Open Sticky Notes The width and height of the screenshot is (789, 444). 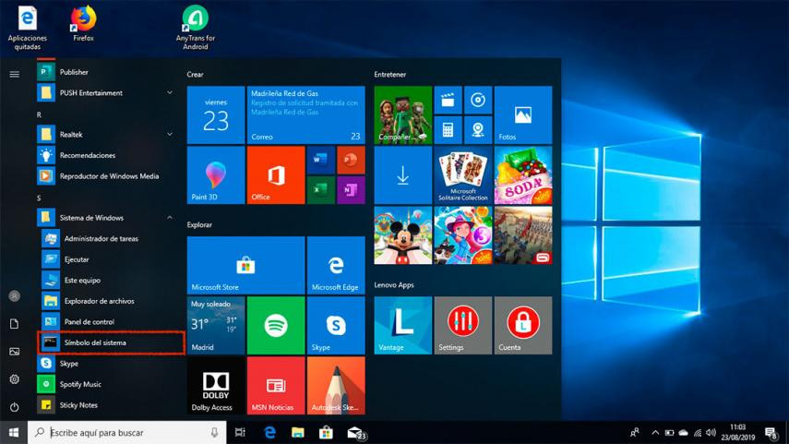[106, 404]
